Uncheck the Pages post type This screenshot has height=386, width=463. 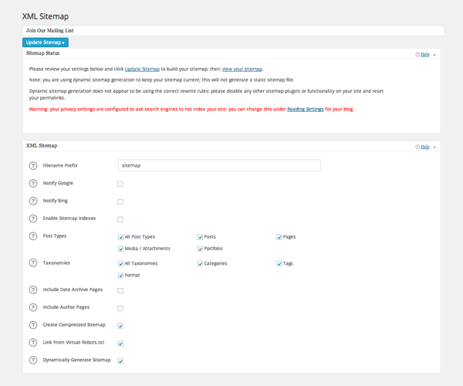[x=279, y=237]
